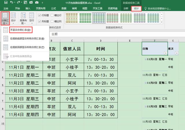Switch to the 视图 tab
Viewport: 185px width, 130px height.
click(x=85, y=8)
